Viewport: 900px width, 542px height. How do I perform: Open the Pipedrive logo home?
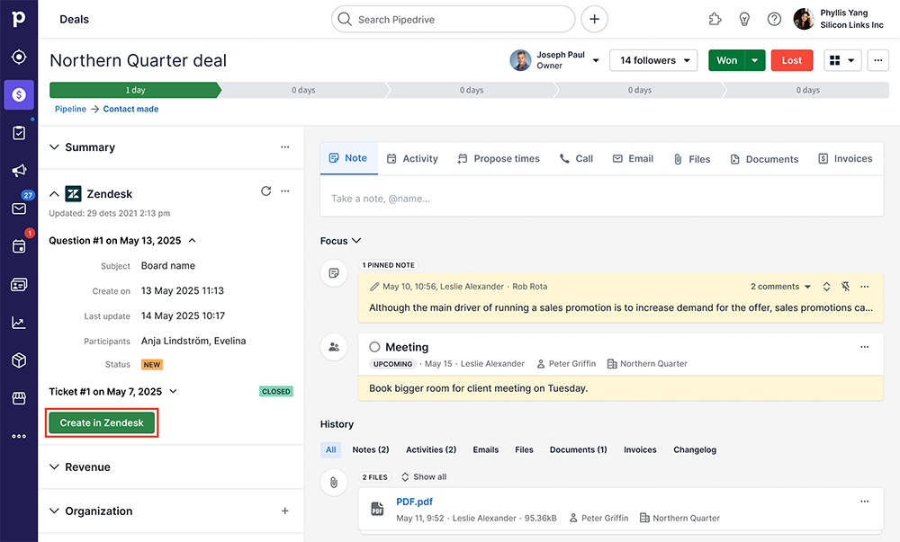click(x=18, y=18)
